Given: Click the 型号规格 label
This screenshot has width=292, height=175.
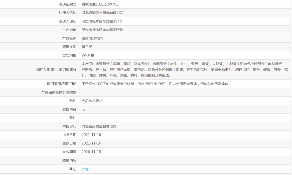Looking at the screenshot, I should point(69,55).
